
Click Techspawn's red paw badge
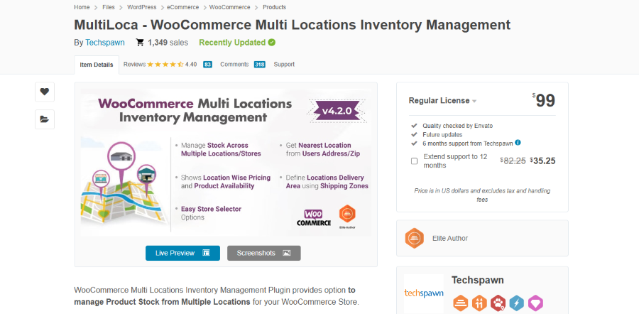pyautogui.click(x=498, y=303)
